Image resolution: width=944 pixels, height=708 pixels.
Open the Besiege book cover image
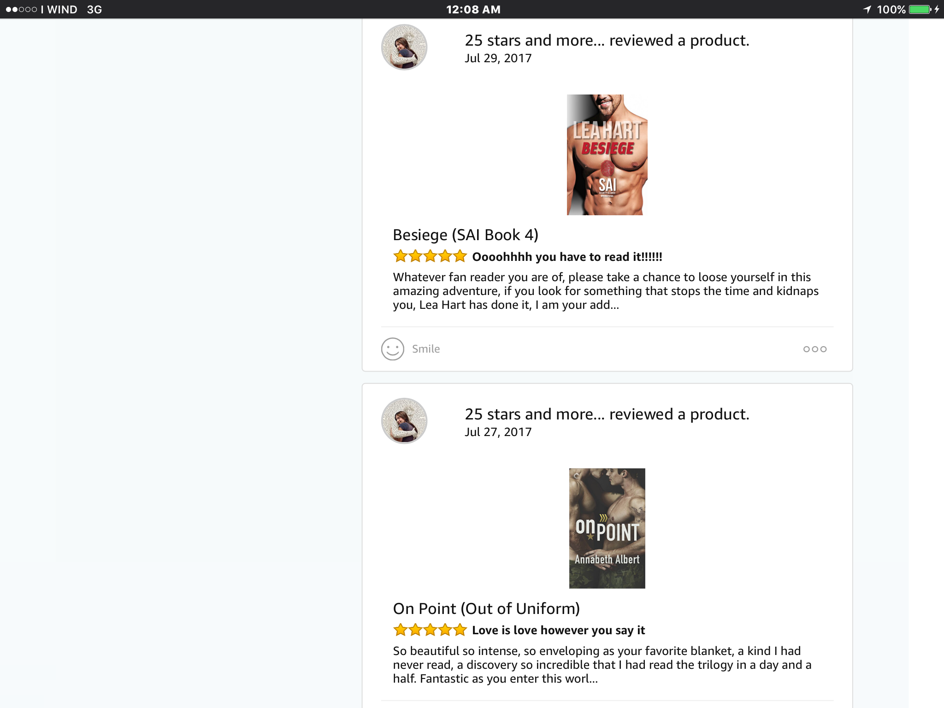[607, 155]
